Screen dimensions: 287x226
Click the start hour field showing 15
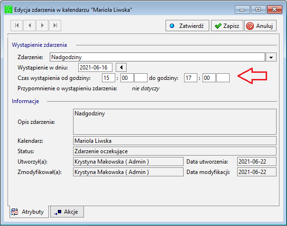click(109, 78)
